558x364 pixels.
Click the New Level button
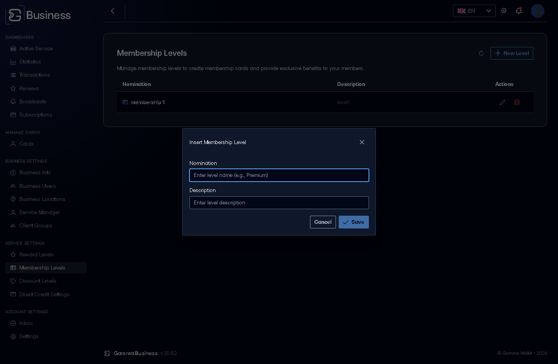(512, 53)
